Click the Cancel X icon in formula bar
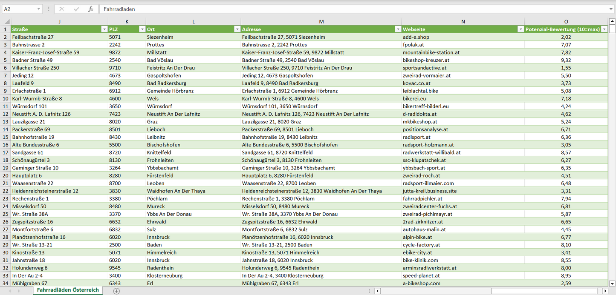The height and width of the screenshot is (295, 616). coord(62,9)
